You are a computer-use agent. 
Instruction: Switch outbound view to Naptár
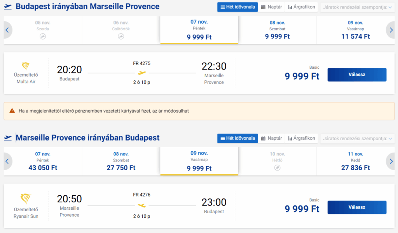click(x=271, y=7)
